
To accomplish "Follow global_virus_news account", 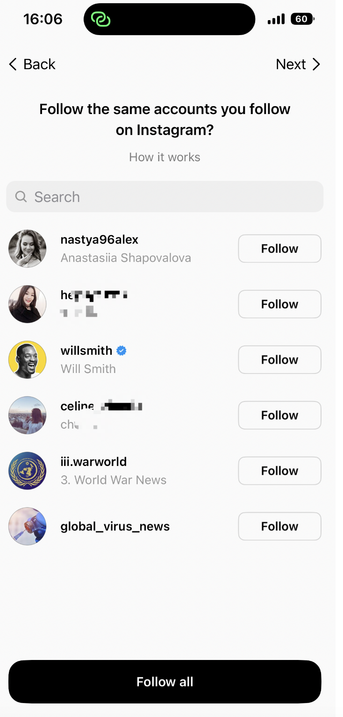I will point(279,526).
